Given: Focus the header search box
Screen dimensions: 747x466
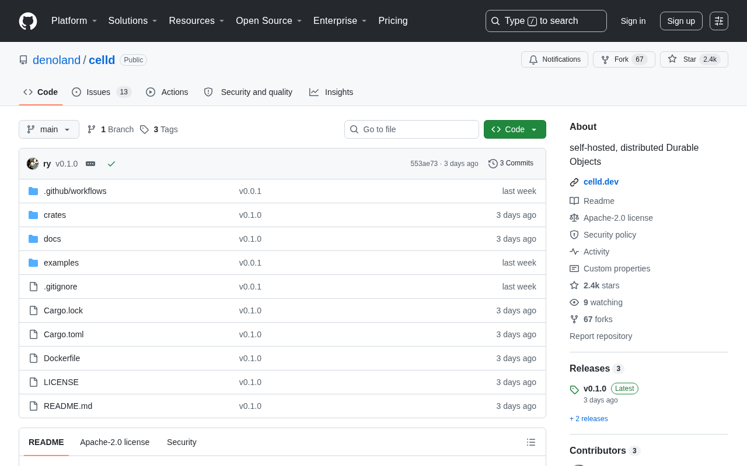Looking at the screenshot, I should pos(546,21).
